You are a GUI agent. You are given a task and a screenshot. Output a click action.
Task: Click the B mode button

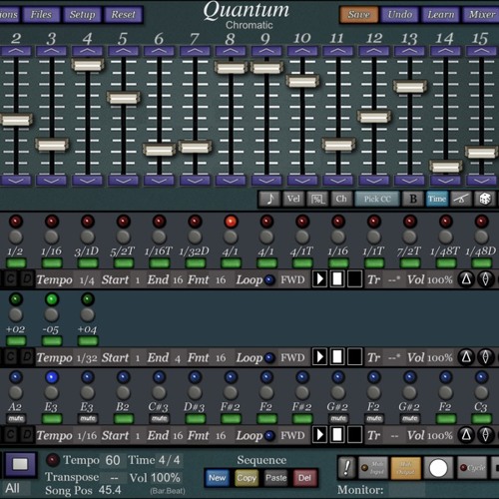point(413,199)
